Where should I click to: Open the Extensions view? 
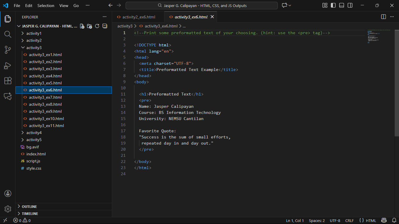click(x=8, y=81)
